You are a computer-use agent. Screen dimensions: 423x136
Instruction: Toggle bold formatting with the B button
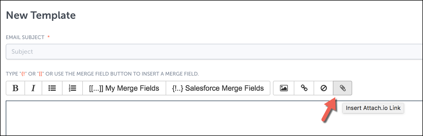click(16, 88)
